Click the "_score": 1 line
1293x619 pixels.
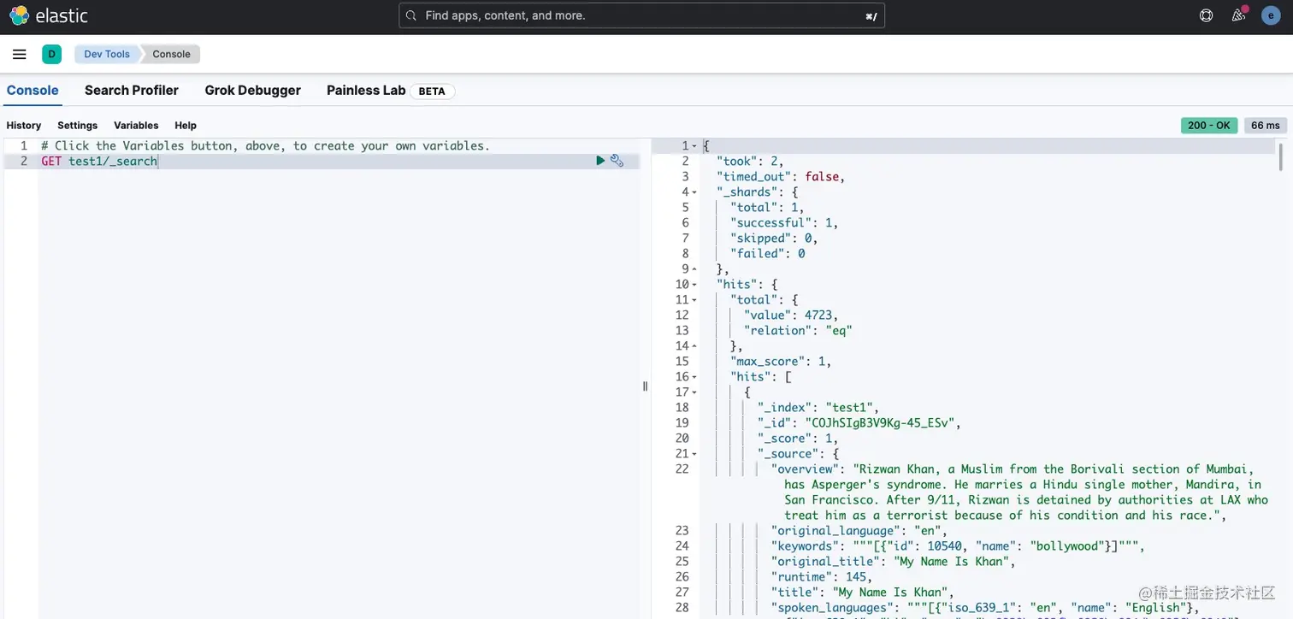tap(798, 439)
